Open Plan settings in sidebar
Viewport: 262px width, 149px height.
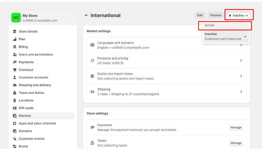(x=43, y=39)
